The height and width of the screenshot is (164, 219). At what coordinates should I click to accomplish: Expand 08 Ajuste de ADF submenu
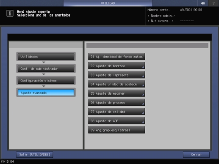(x=116, y=121)
